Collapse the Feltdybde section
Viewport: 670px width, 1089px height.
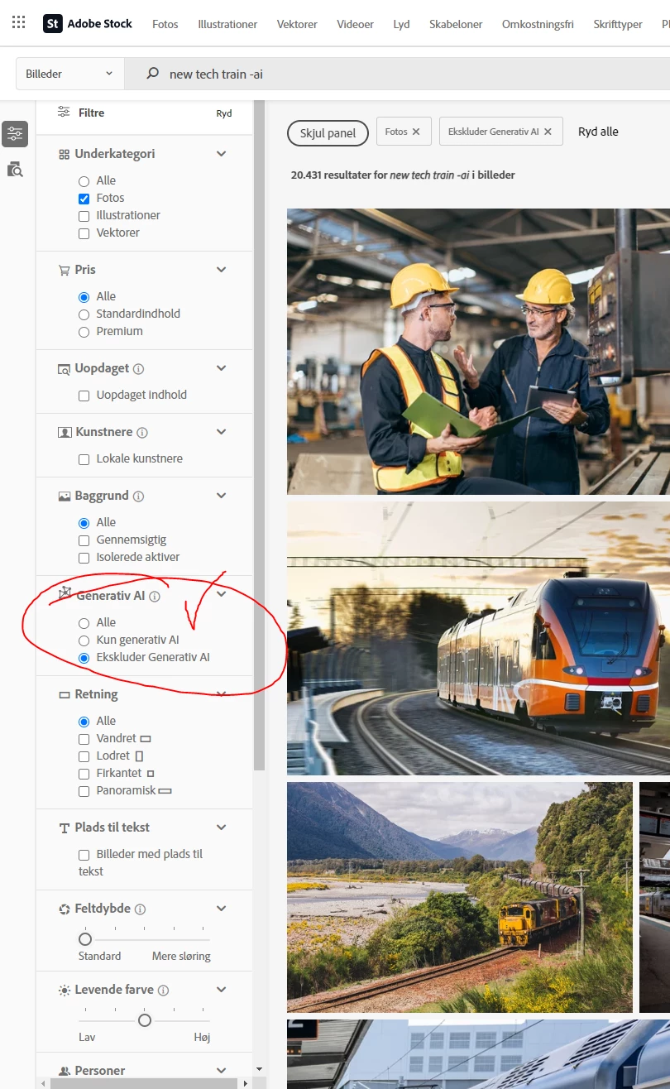pyautogui.click(x=221, y=909)
